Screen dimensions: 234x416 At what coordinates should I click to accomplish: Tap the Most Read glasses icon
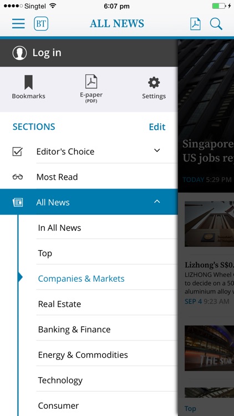click(18, 177)
